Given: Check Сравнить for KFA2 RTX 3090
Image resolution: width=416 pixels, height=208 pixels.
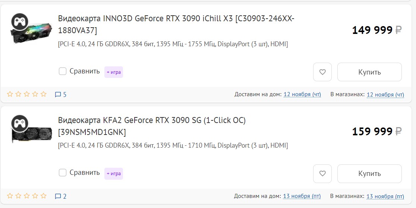Looking at the screenshot, I should pyautogui.click(x=63, y=173).
